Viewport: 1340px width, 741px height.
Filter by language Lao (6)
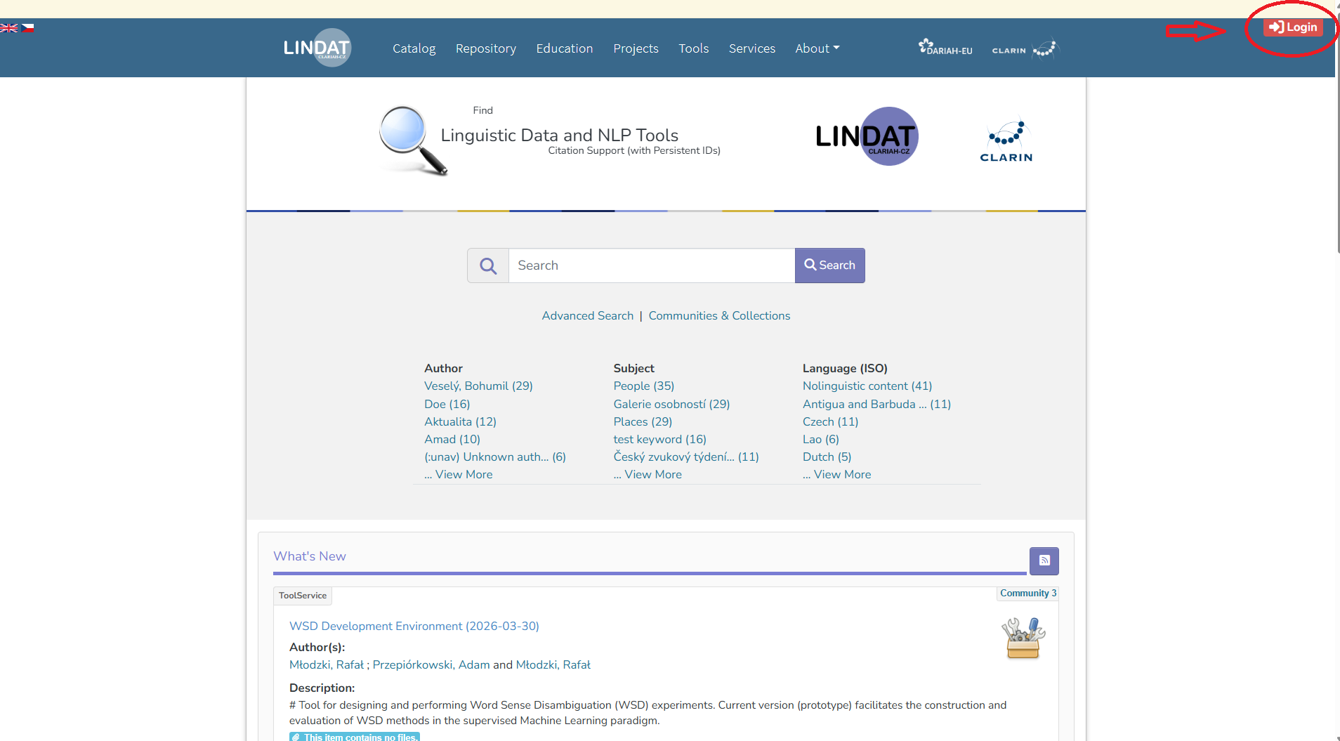pyautogui.click(x=821, y=439)
